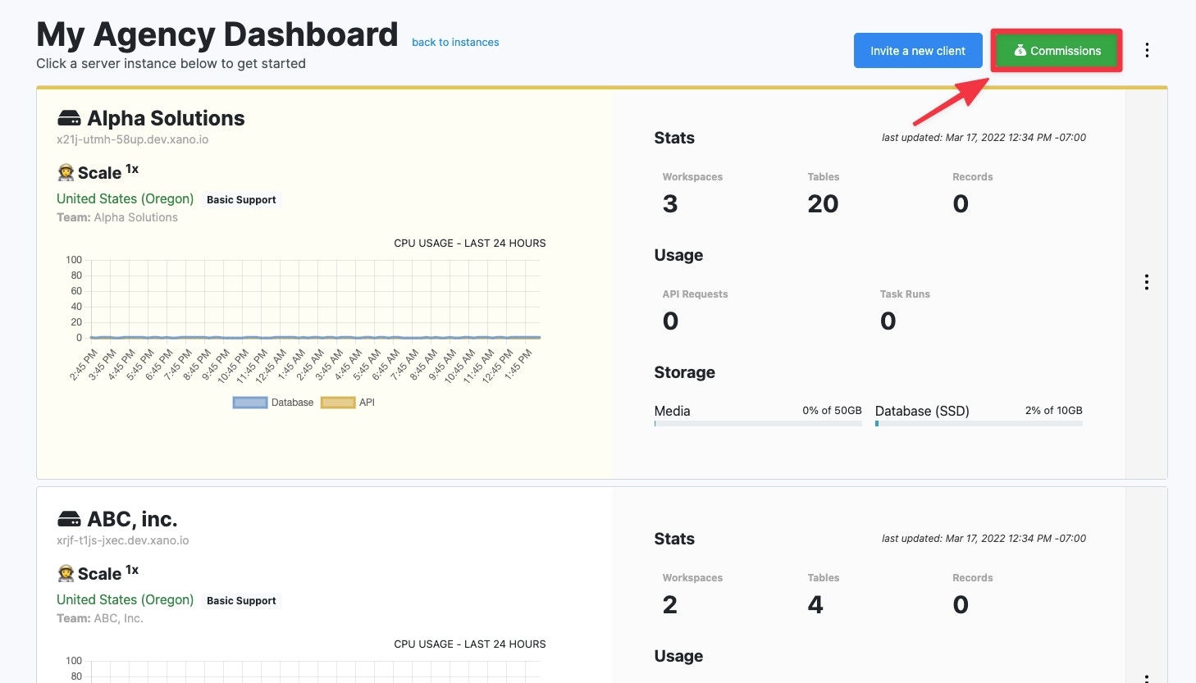
Task: Click Basic Support badge under ABC, inc.
Action: (x=241, y=601)
